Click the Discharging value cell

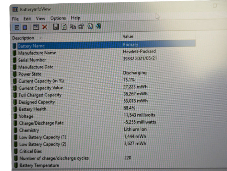[135, 73]
